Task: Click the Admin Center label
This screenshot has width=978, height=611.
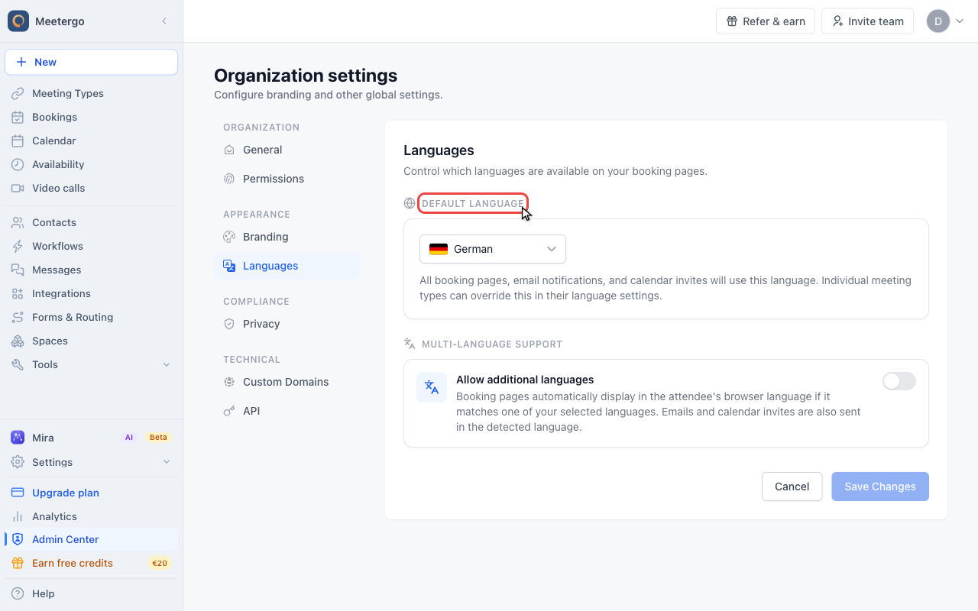Action: pos(66,539)
